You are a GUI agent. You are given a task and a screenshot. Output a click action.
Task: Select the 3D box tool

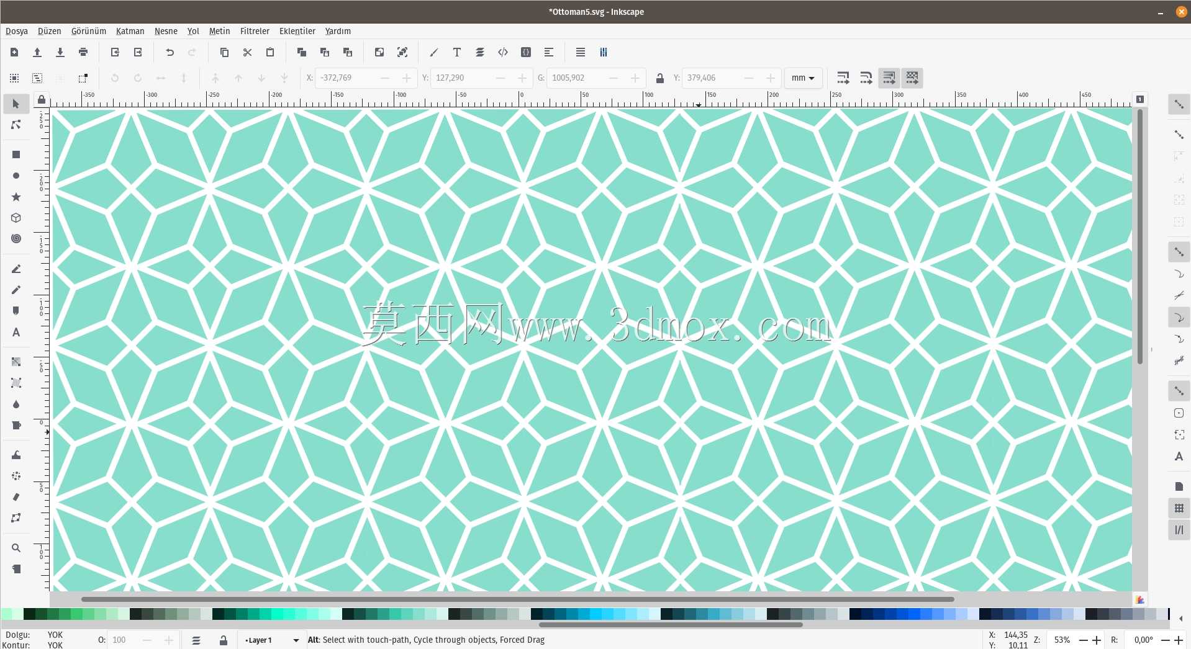[x=16, y=218]
